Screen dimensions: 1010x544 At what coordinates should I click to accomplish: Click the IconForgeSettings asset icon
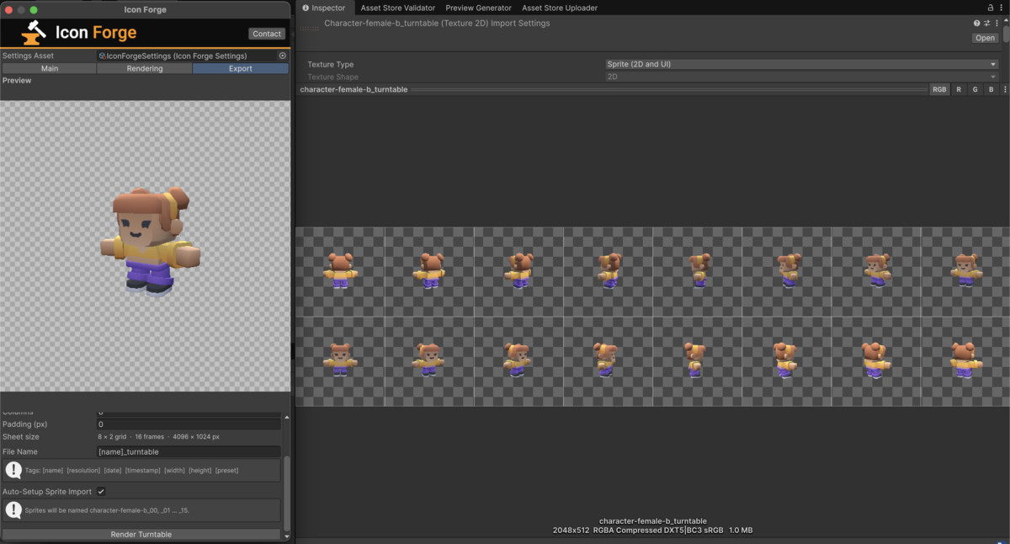point(103,56)
